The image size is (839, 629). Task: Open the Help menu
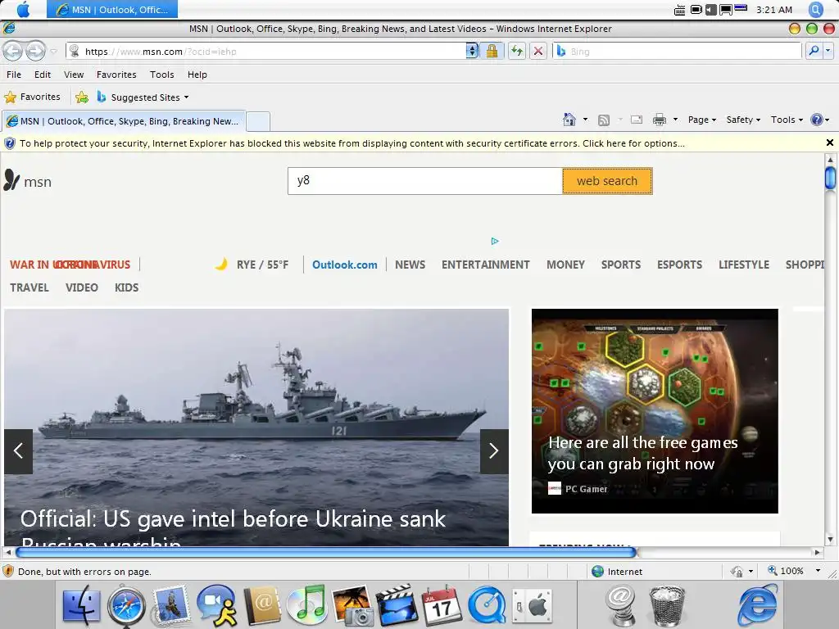(x=197, y=75)
